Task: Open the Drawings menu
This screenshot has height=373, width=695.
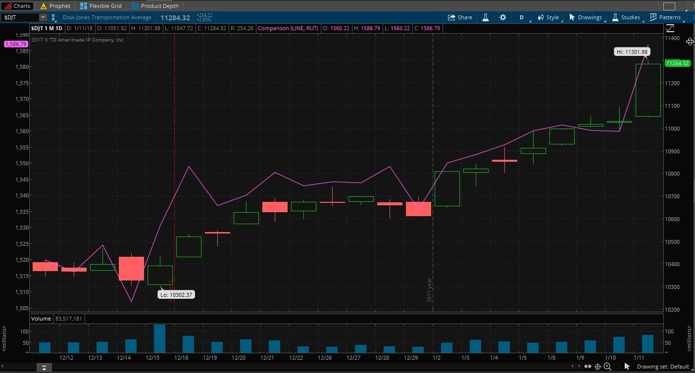Action: coord(586,17)
